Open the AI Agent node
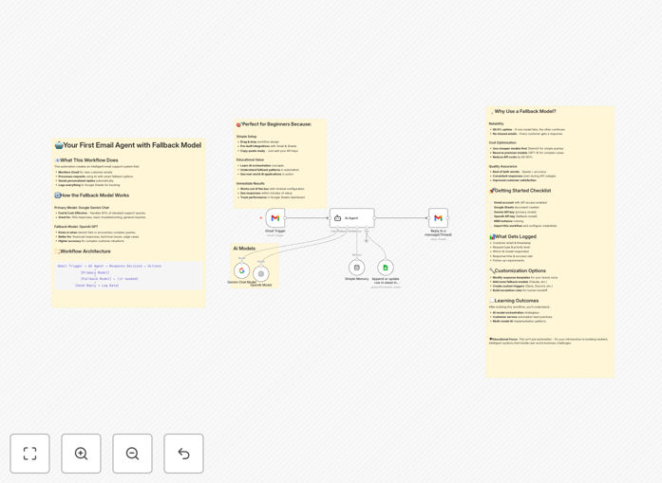 pos(352,218)
